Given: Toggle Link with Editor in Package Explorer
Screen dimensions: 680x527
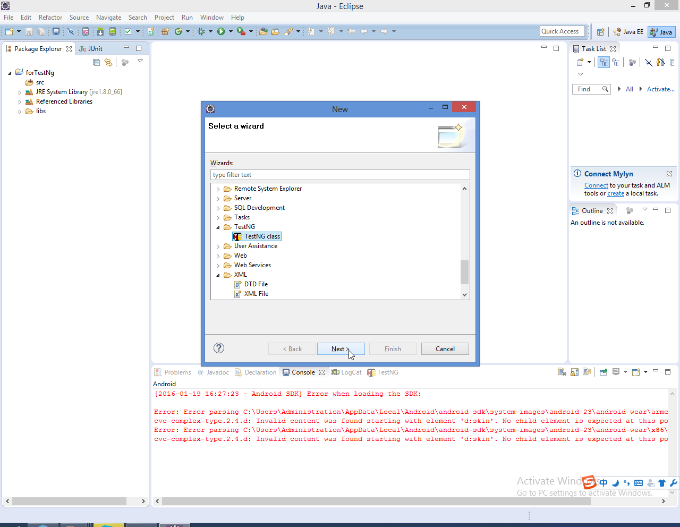Looking at the screenshot, I should click(x=108, y=62).
